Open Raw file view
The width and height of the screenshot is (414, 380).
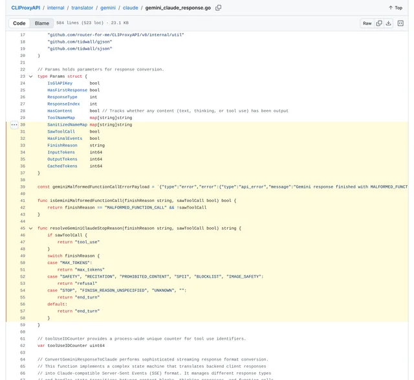point(367,23)
